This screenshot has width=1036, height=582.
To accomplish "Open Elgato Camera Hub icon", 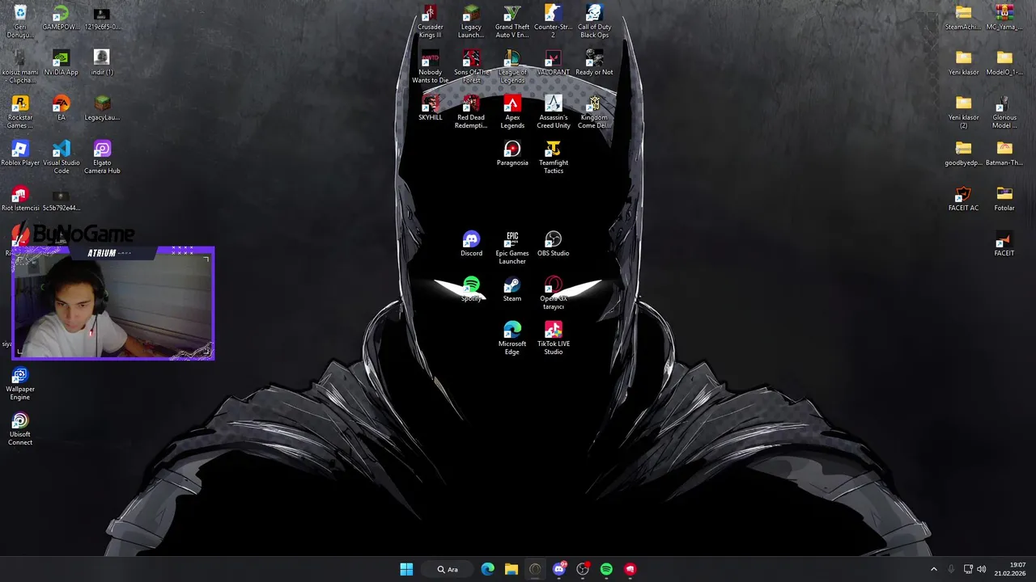I will click(x=102, y=157).
